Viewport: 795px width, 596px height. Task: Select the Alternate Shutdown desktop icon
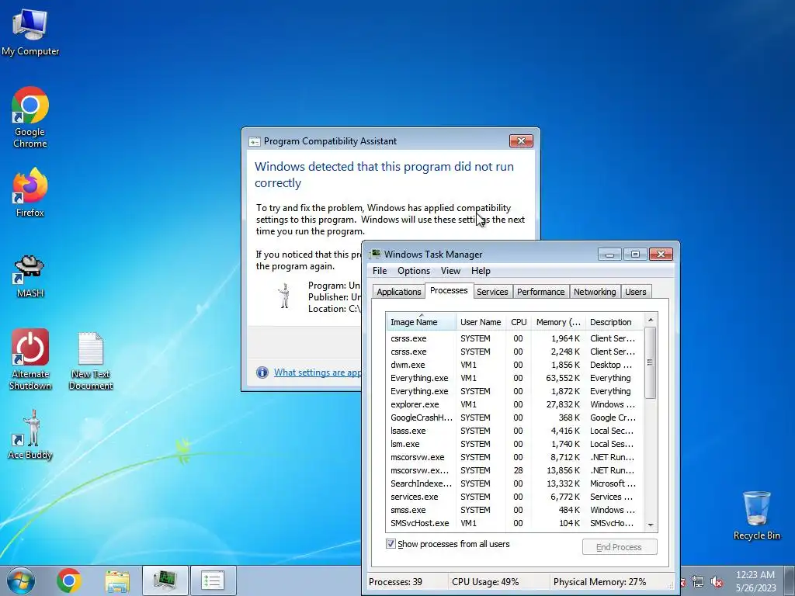[x=30, y=359]
